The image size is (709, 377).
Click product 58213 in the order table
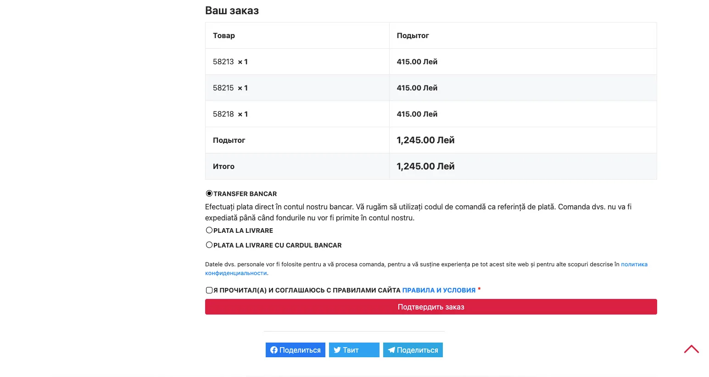click(223, 62)
